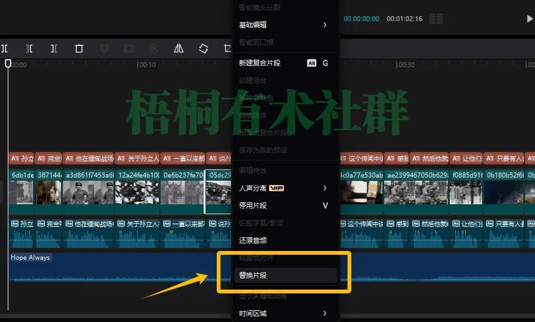This screenshot has height=322, width=535.
Task: Choose 替换片段 from the context menu
Action: (286, 275)
